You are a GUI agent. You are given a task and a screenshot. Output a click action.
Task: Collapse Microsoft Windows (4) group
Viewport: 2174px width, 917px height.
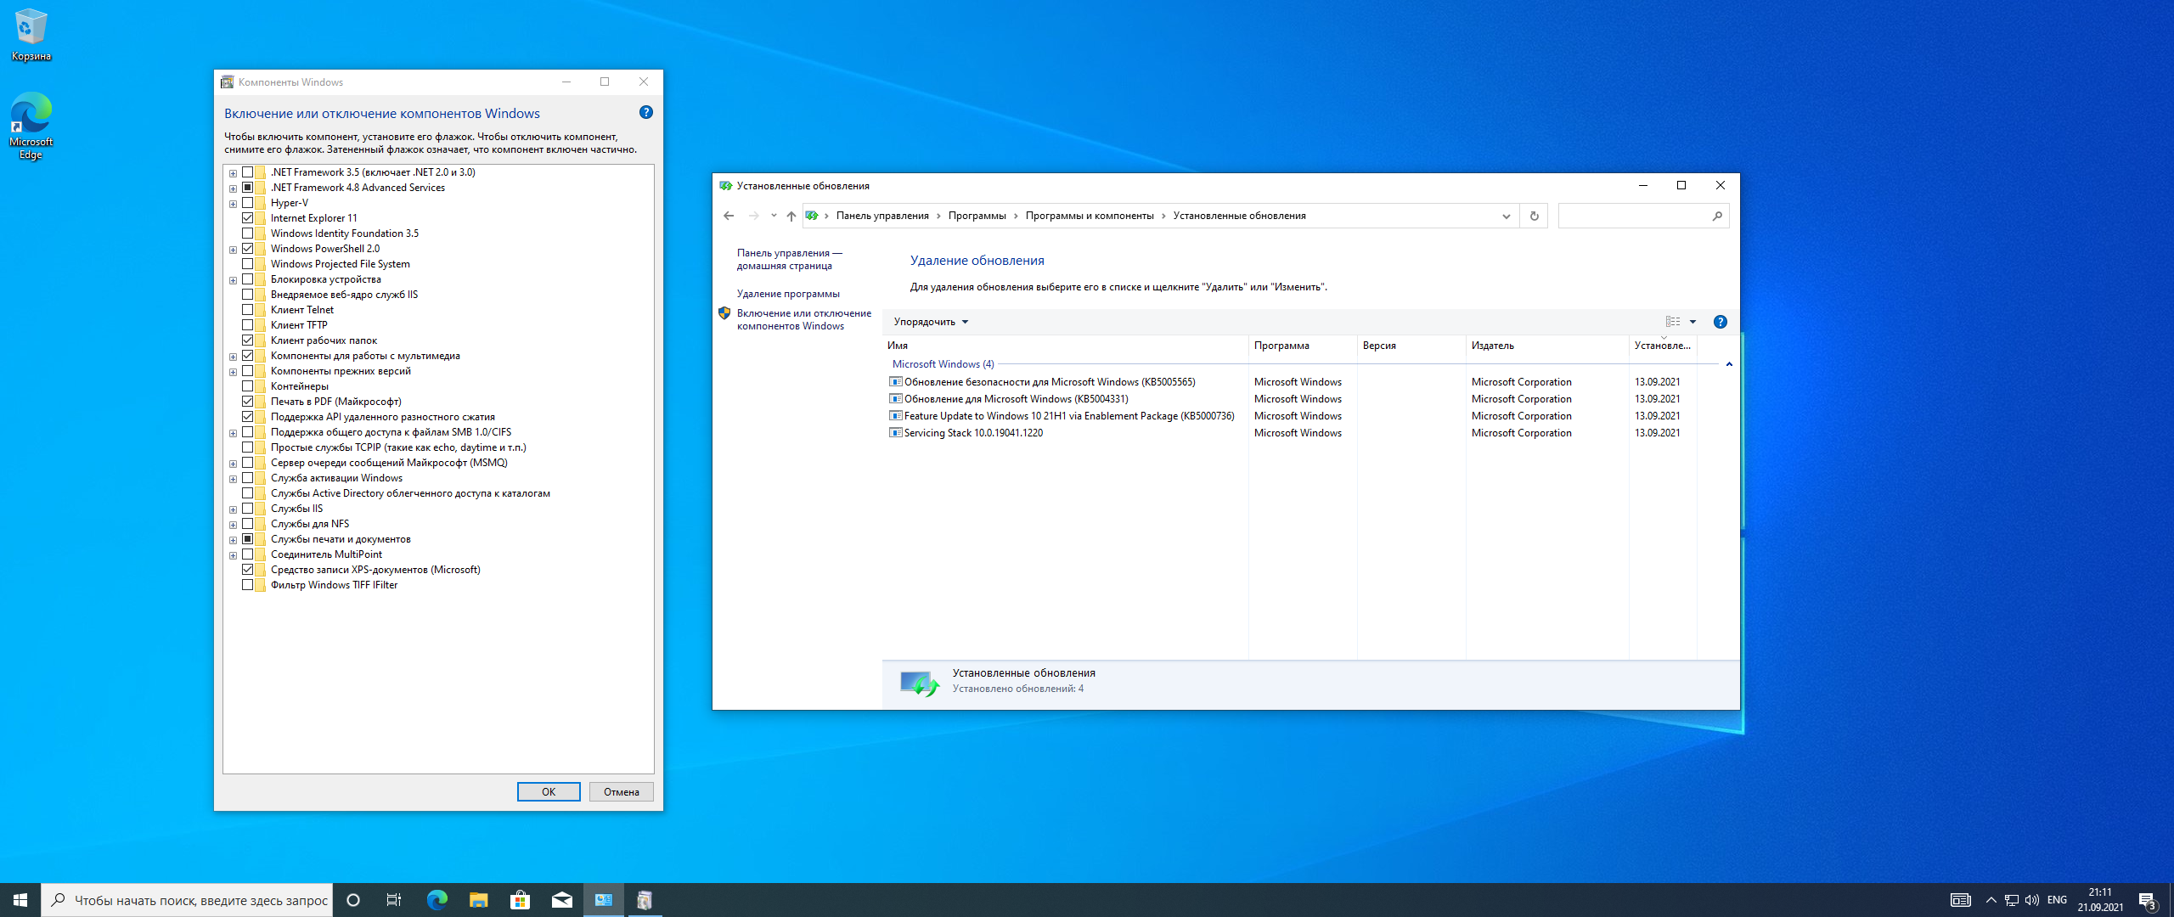pyautogui.click(x=1729, y=364)
